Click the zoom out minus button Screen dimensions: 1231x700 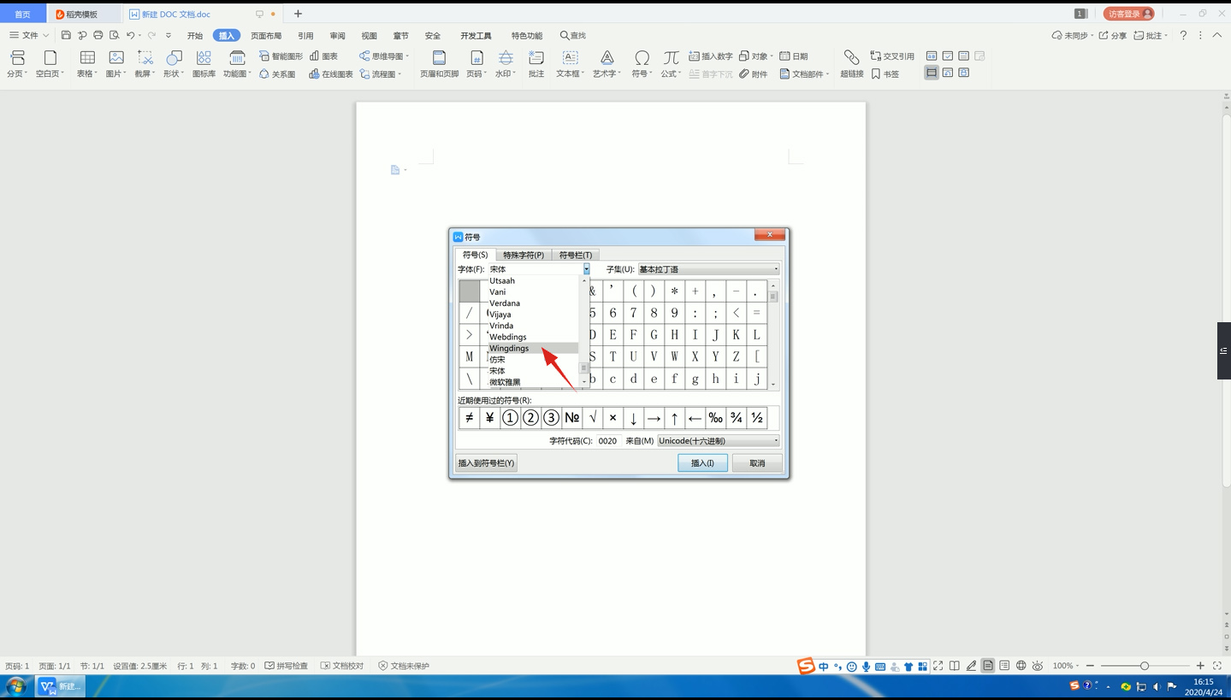1090,666
